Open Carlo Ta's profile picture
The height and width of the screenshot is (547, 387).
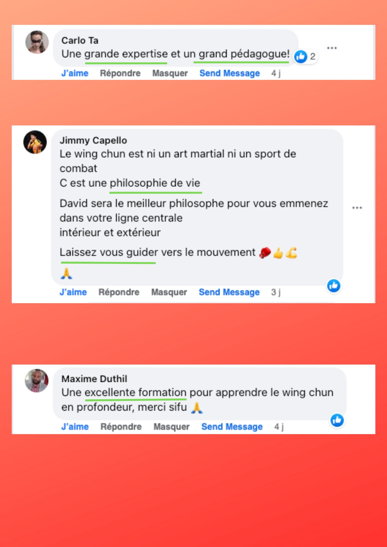click(x=37, y=42)
